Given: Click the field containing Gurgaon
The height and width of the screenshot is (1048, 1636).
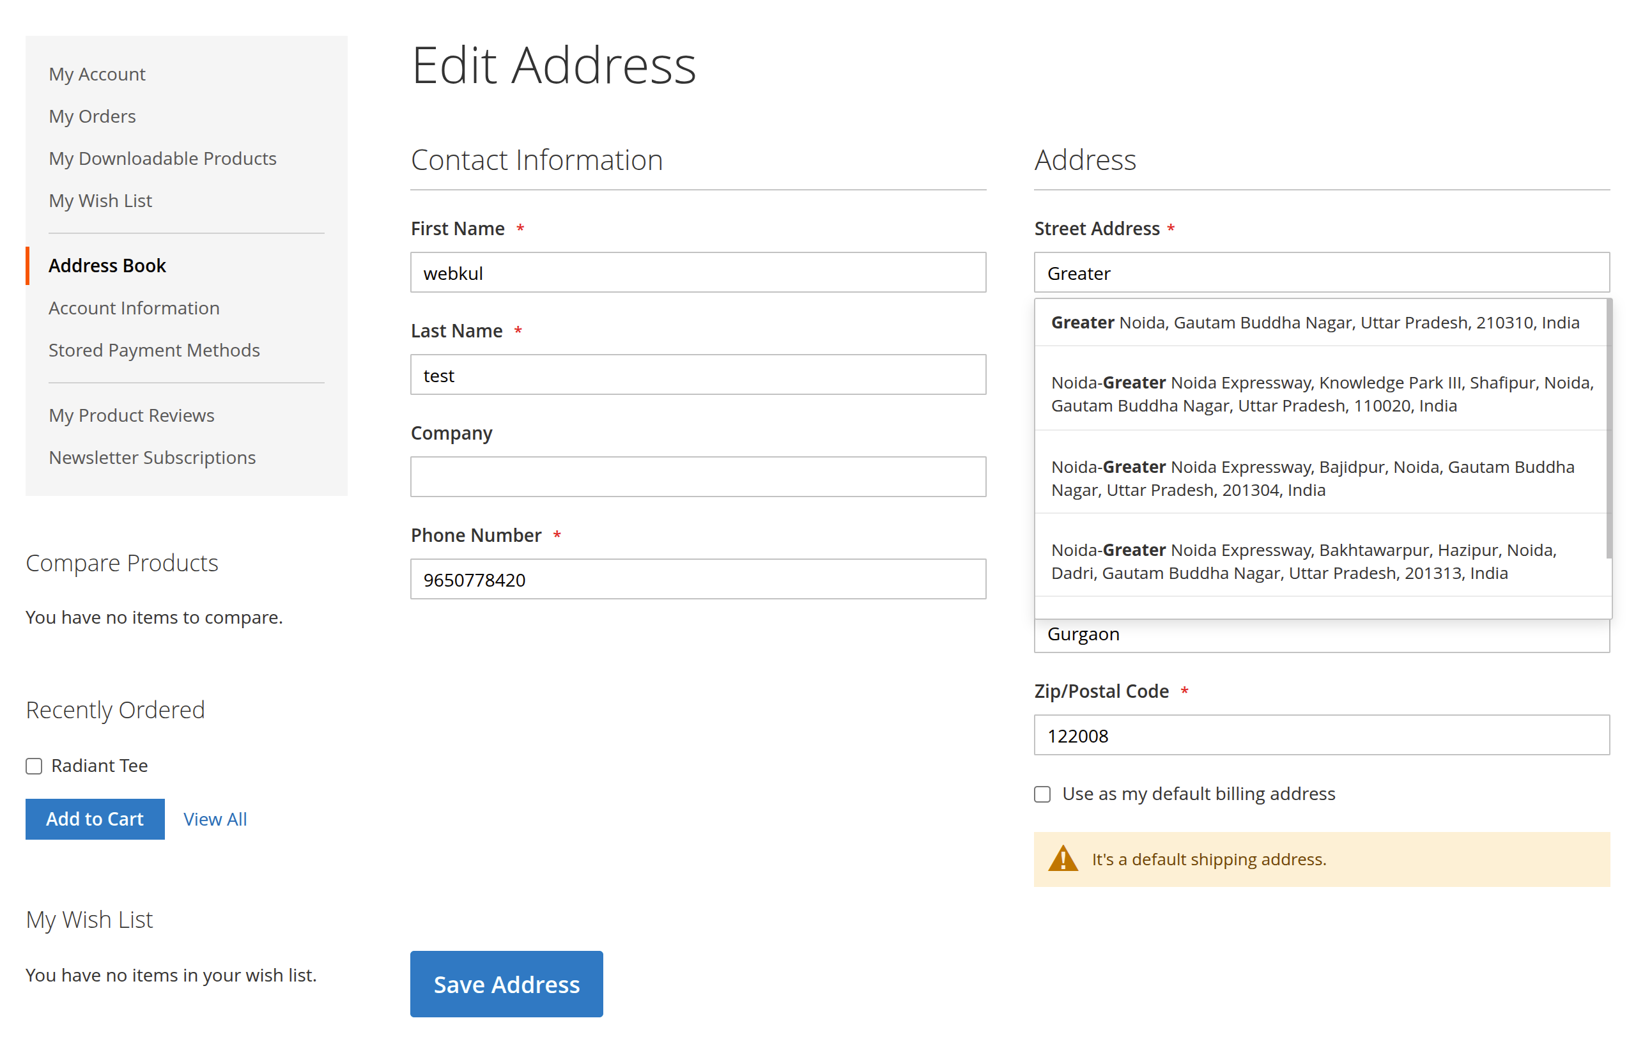Looking at the screenshot, I should (x=1322, y=635).
